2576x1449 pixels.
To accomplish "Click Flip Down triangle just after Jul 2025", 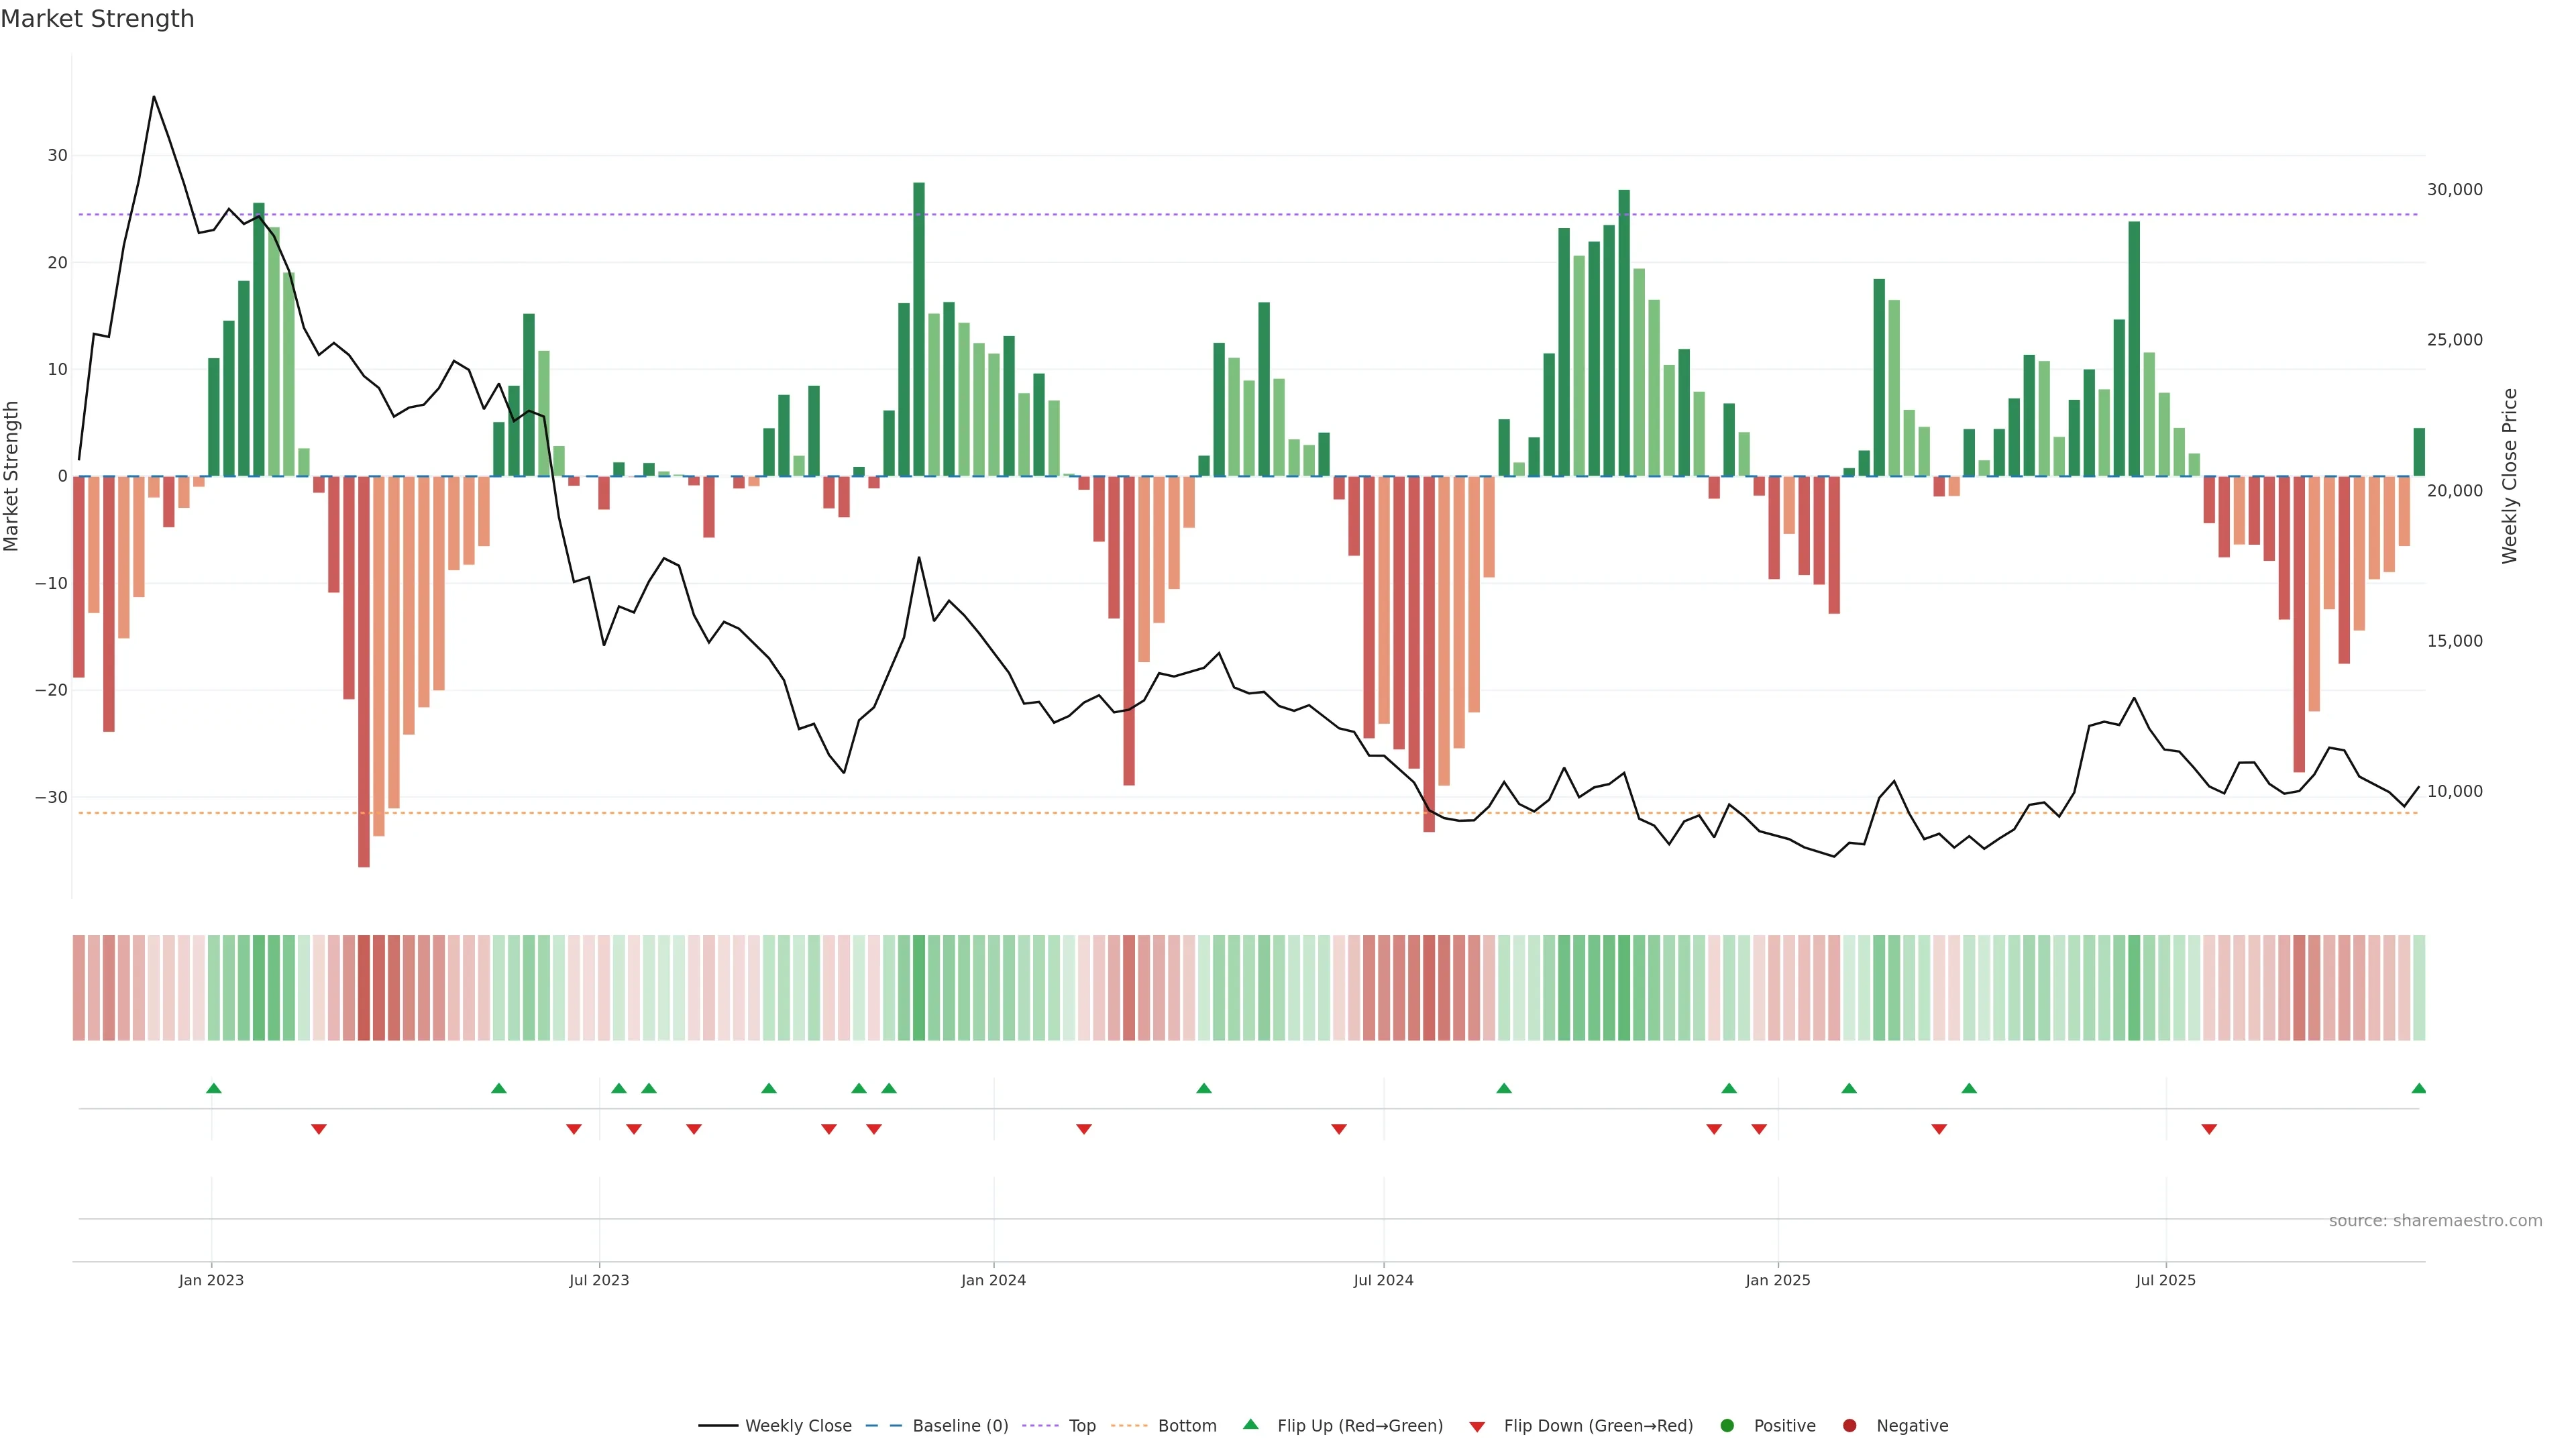I will [2209, 1129].
